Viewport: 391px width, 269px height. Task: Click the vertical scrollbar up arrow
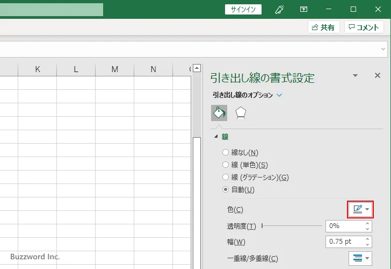(x=197, y=68)
